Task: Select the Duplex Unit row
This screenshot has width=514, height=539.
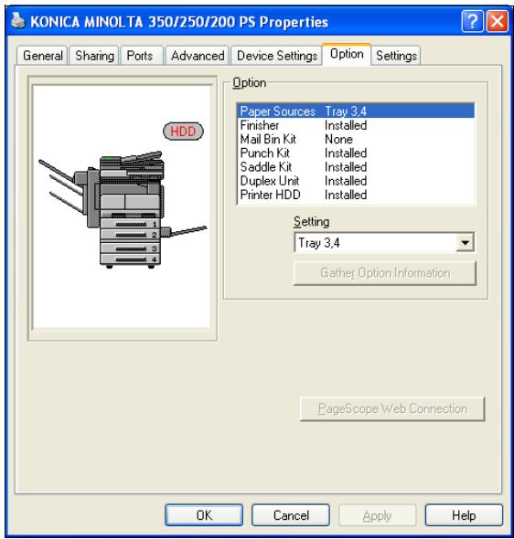Action: click(356, 181)
